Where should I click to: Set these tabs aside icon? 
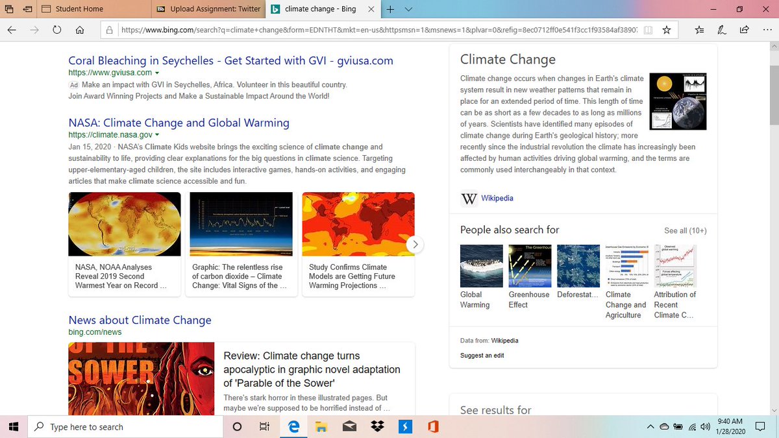27,9
